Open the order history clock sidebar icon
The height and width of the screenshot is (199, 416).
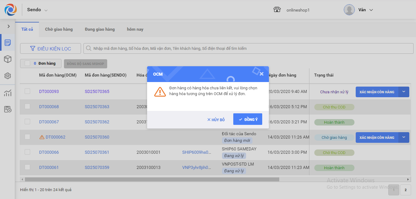(8, 109)
